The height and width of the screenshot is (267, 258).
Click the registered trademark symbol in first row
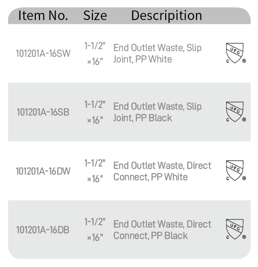pyautogui.click(x=244, y=61)
